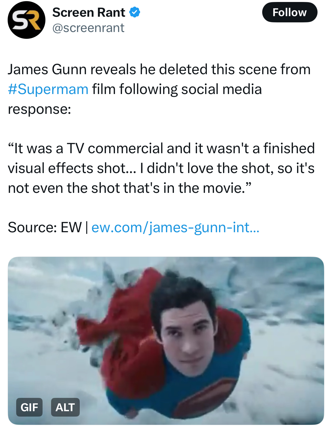Click the GIF badge on the media
Image resolution: width=332 pixels, height=433 pixels.
29,407
